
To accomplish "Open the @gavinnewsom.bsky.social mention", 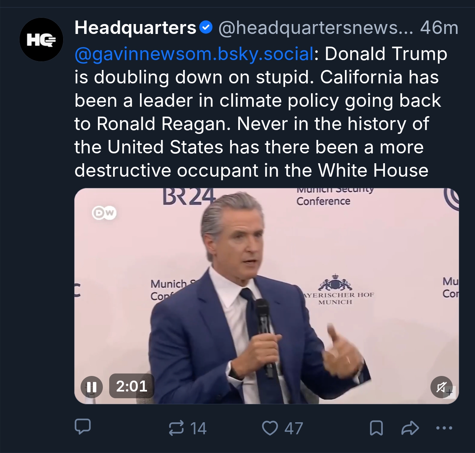I will pyautogui.click(x=194, y=54).
